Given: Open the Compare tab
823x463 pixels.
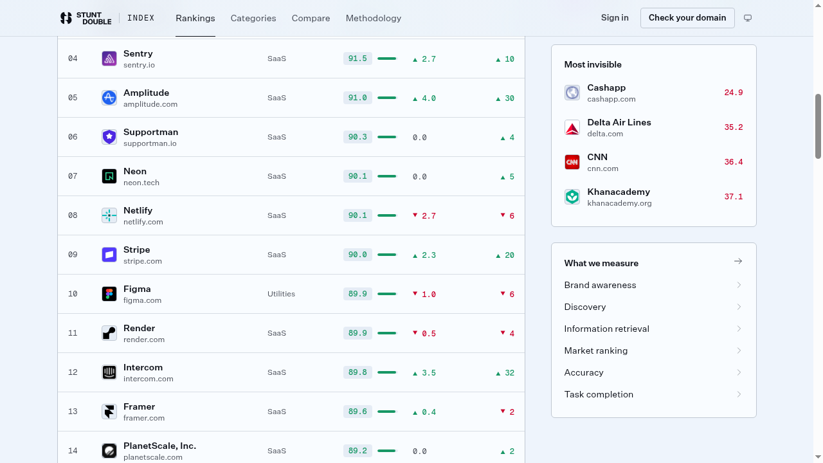Looking at the screenshot, I should (311, 18).
